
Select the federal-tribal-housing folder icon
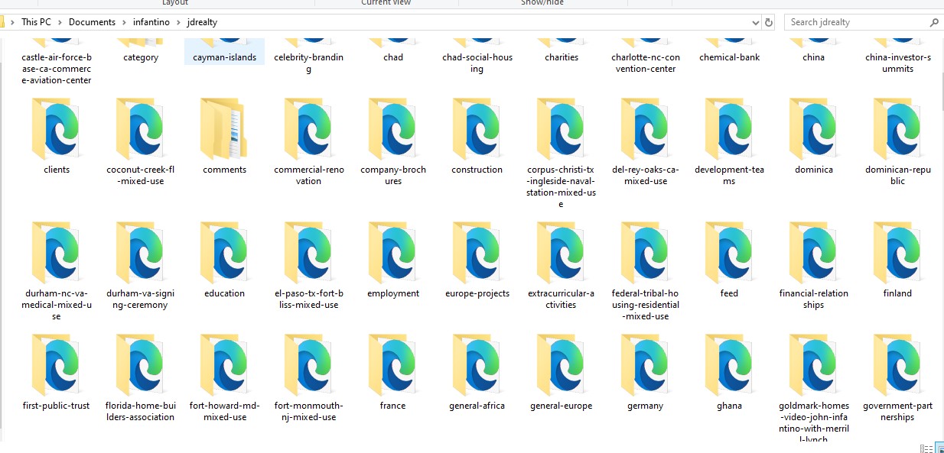tap(645, 252)
